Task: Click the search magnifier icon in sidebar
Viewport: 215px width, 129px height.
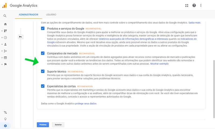Action: click(x=5, y=16)
